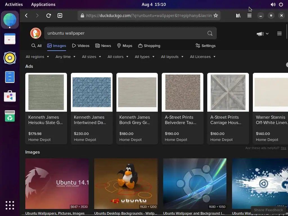Switch to the News tab

click(x=103, y=46)
